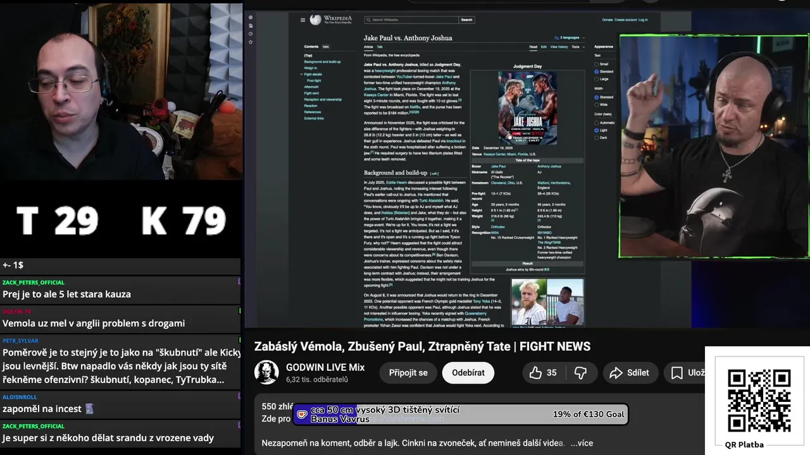810x455 pixels.
Task: Click the heavyweight link in intro
Action: coord(385,71)
